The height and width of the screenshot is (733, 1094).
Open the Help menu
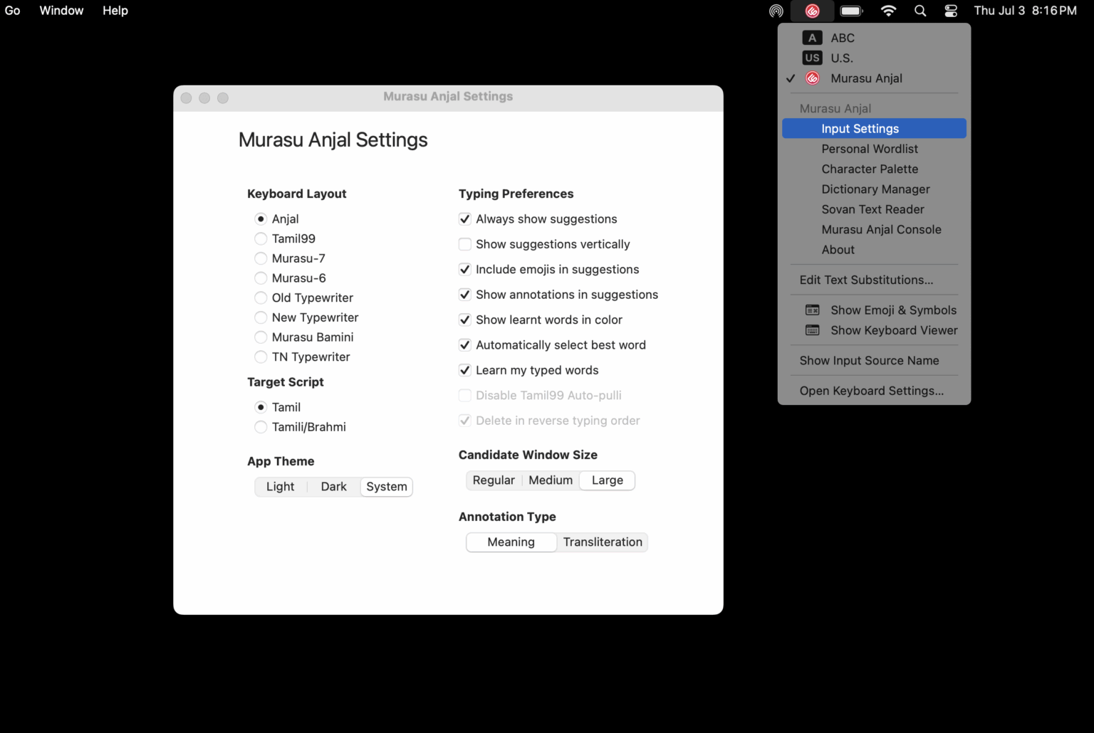(115, 11)
